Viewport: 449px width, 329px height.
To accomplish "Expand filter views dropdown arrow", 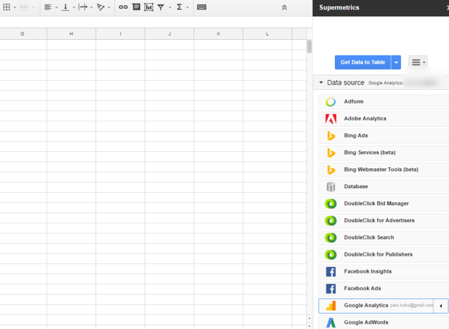I will pos(170,8).
